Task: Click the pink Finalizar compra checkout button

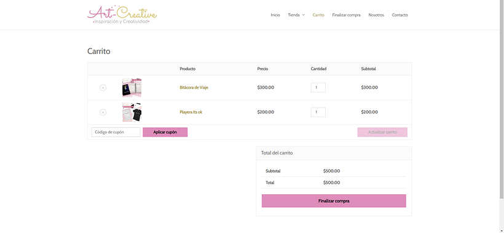Action: [334, 201]
